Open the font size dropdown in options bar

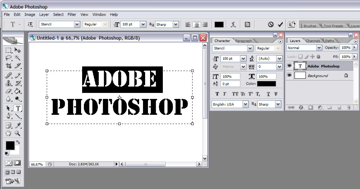click(x=143, y=24)
